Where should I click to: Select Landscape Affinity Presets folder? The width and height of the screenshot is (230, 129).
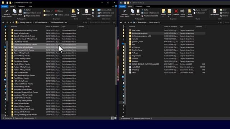pyautogui.click(x=23, y=95)
